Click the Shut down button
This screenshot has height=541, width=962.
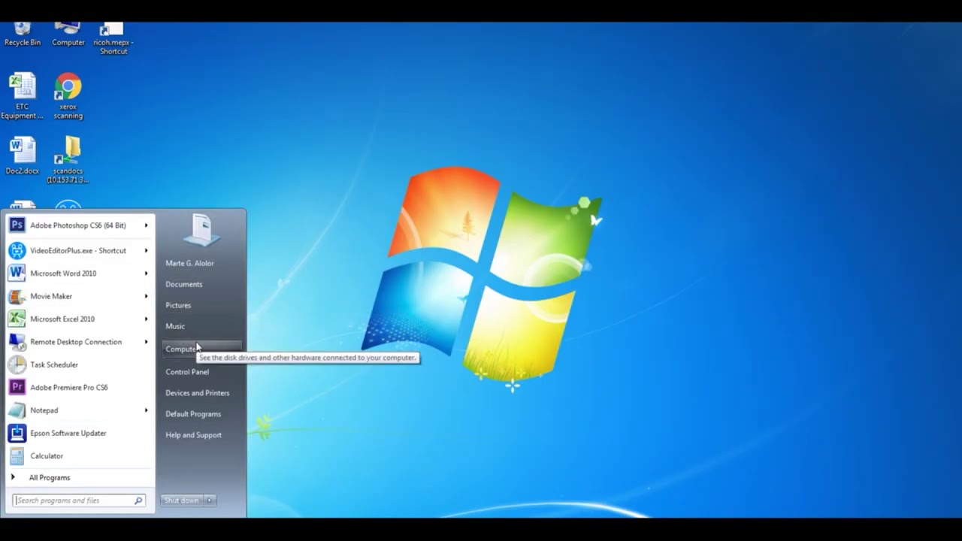[x=182, y=500]
